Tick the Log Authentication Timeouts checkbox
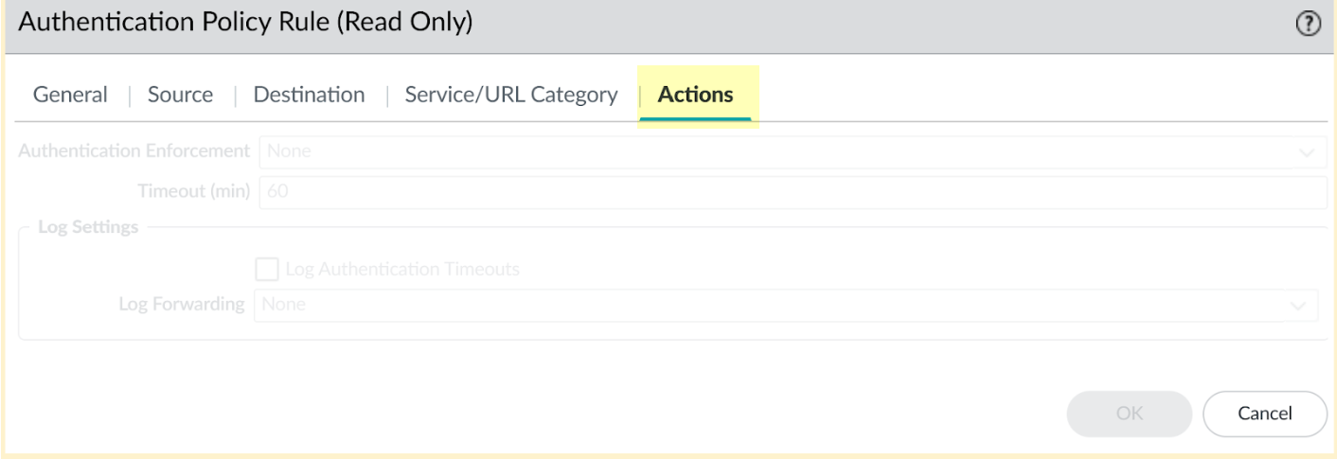This screenshot has height=459, width=1337. [267, 270]
